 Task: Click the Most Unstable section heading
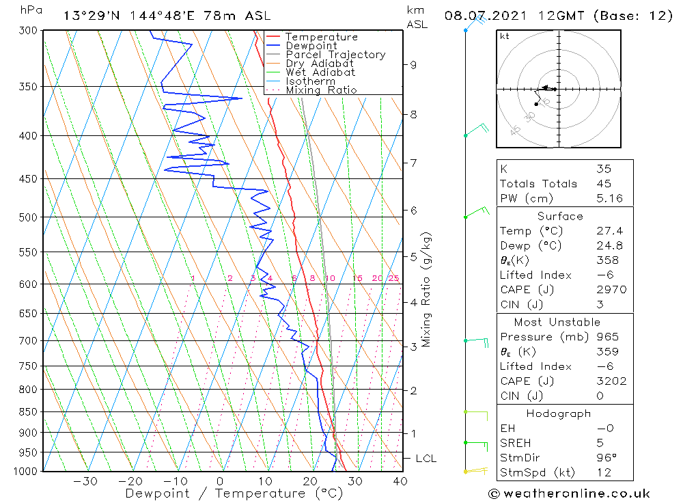coord(557,322)
